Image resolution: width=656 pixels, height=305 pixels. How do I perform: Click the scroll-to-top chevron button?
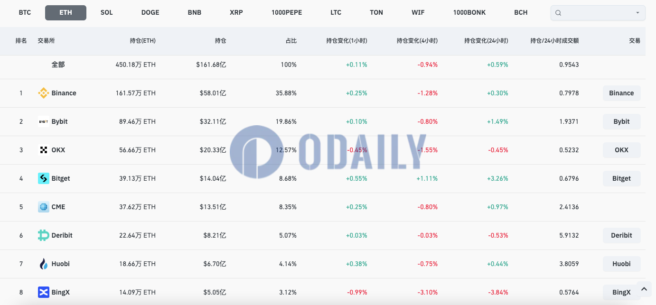(644, 288)
